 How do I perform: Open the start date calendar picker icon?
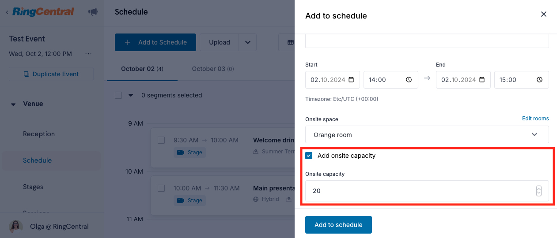click(351, 80)
